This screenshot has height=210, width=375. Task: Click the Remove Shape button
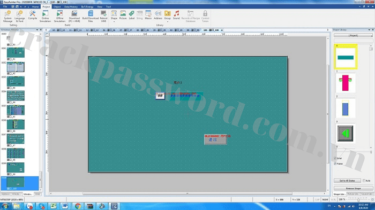(353, 188)
